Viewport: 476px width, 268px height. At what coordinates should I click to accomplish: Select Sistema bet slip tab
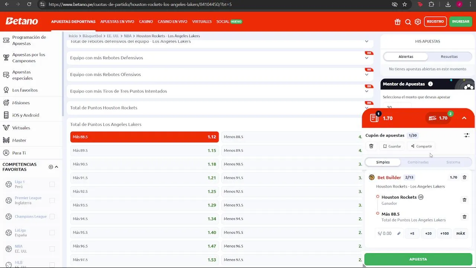click(x=453, y=162)
